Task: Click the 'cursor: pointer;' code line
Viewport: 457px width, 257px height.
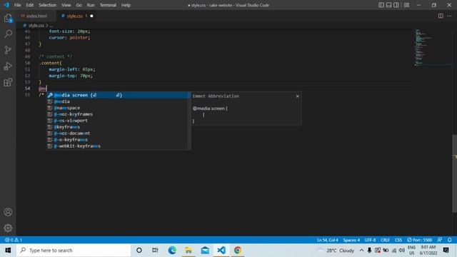Action: [69, 38]
